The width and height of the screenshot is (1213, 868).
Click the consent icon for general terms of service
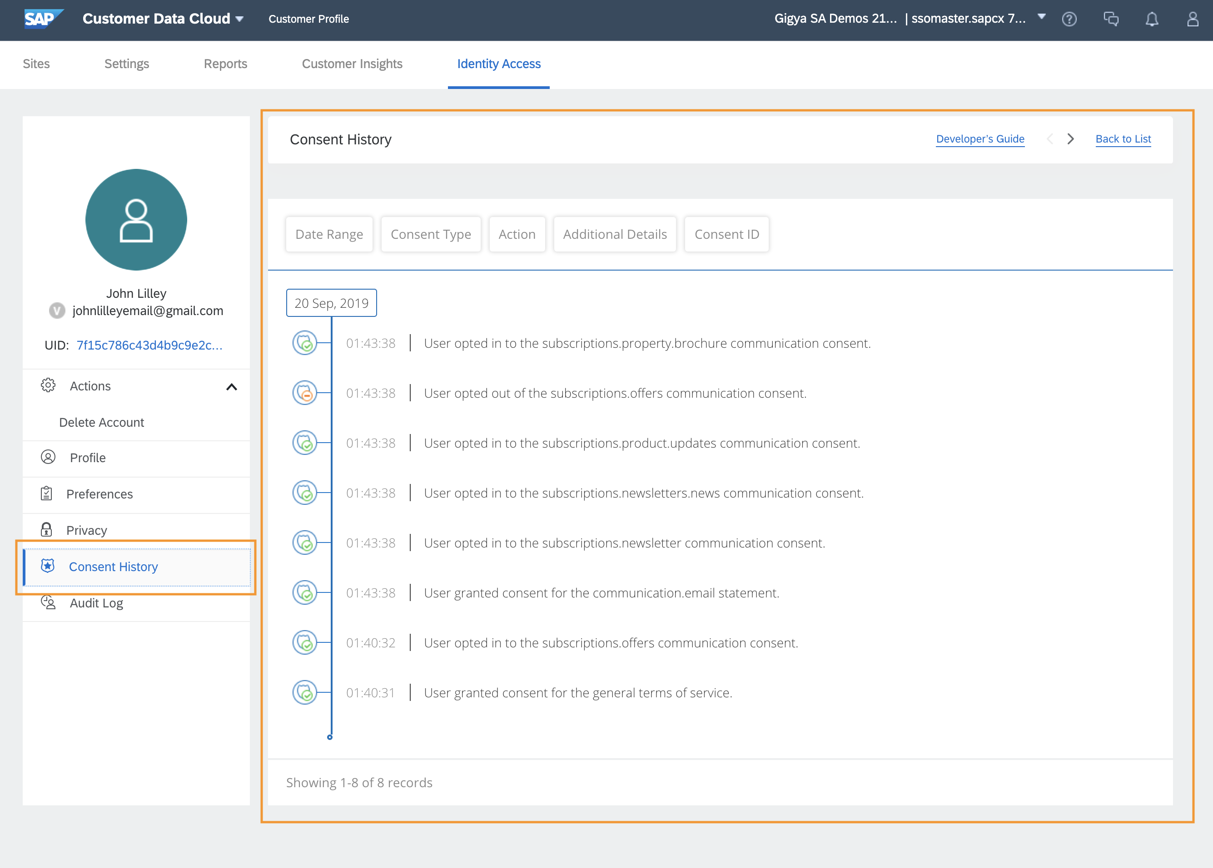(305, 692)
